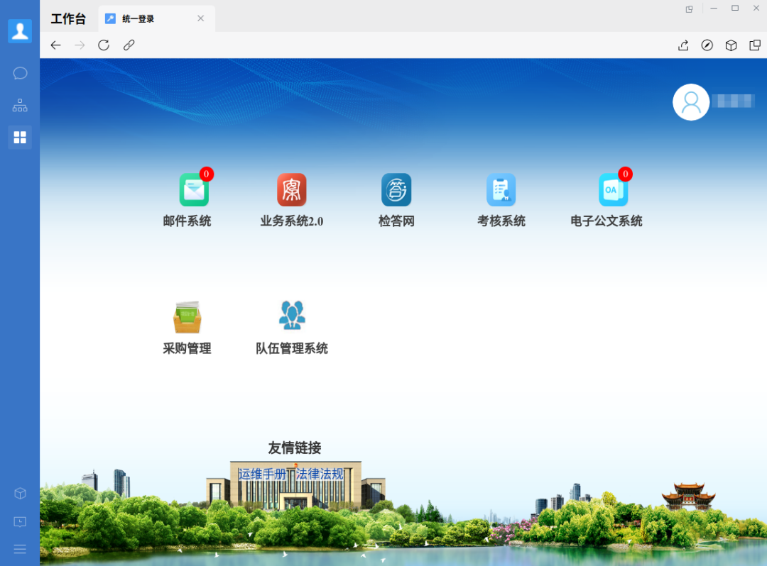Screen dimensions: 767x566
Task: Select the contacts organization icon in sidebar
Action: [19, 104]
